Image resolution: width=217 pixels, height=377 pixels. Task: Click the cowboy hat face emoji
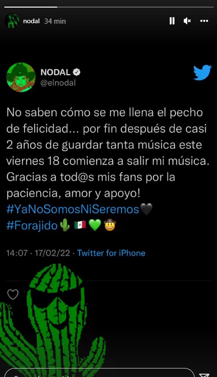coord(110,225)
